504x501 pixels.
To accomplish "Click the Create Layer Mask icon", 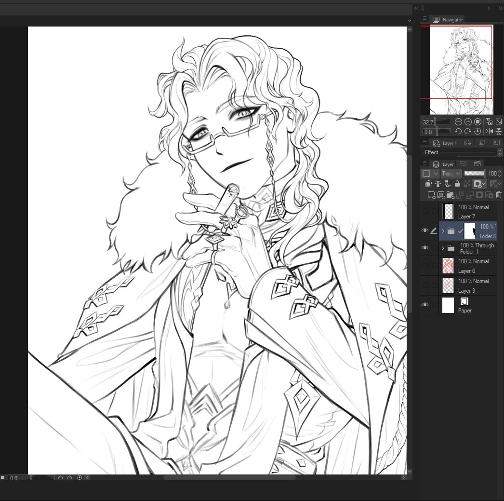I will tap(479, 195).
